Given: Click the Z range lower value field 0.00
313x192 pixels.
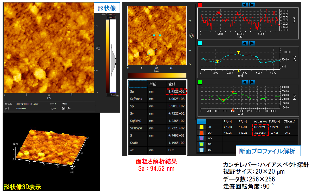Looking at the screenshot, I should tap(112, 95).
